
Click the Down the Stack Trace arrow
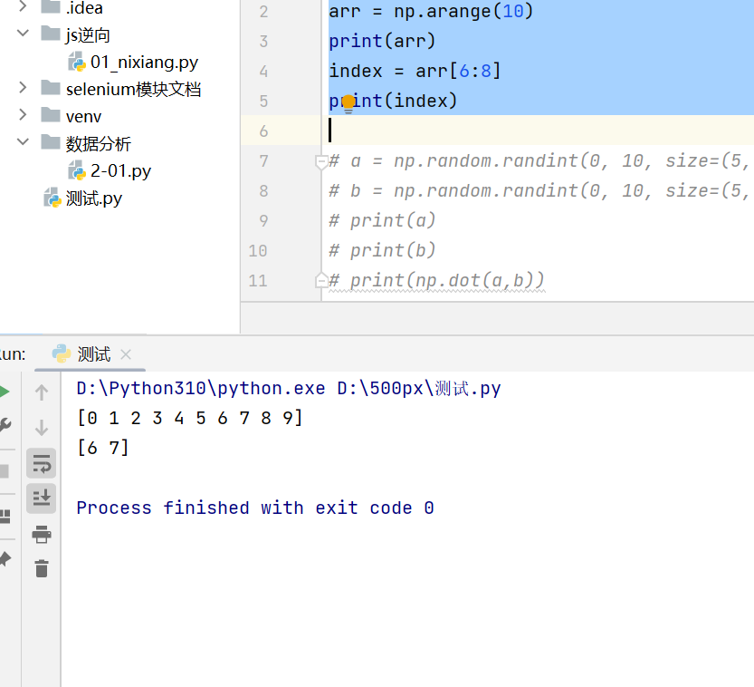click(x=42, y=427)
